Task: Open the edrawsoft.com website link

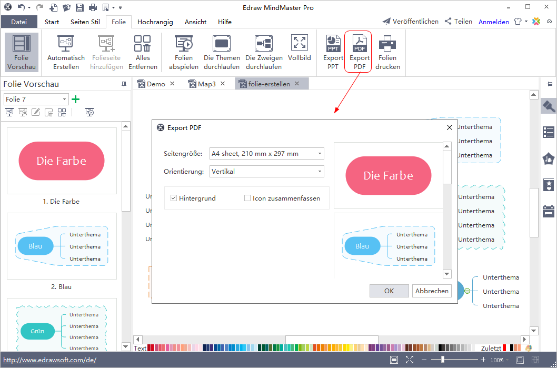Action: pos(49,361)
